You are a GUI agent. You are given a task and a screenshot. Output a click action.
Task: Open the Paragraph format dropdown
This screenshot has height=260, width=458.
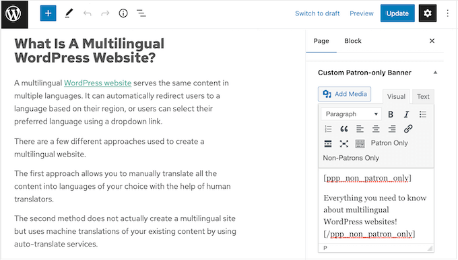352,114
